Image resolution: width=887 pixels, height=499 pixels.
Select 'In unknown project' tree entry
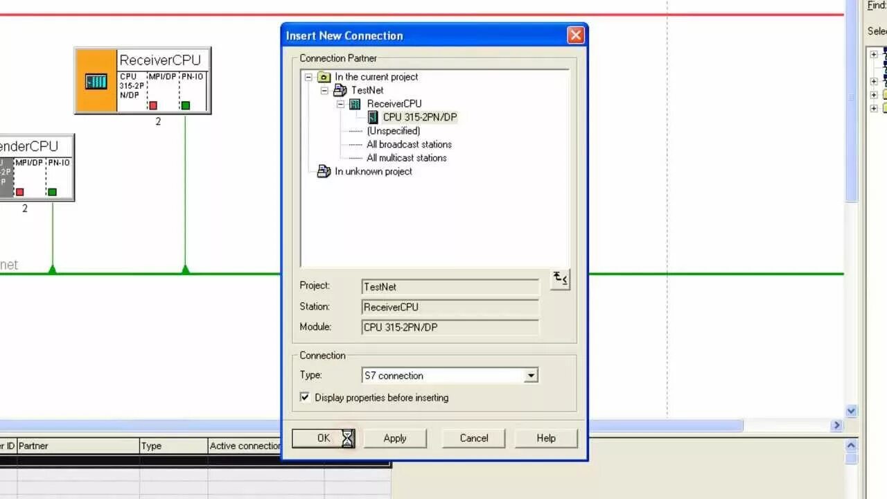tap(374, 171)
